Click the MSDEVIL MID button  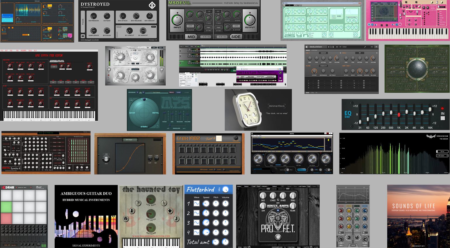click(x=191, y=37)
